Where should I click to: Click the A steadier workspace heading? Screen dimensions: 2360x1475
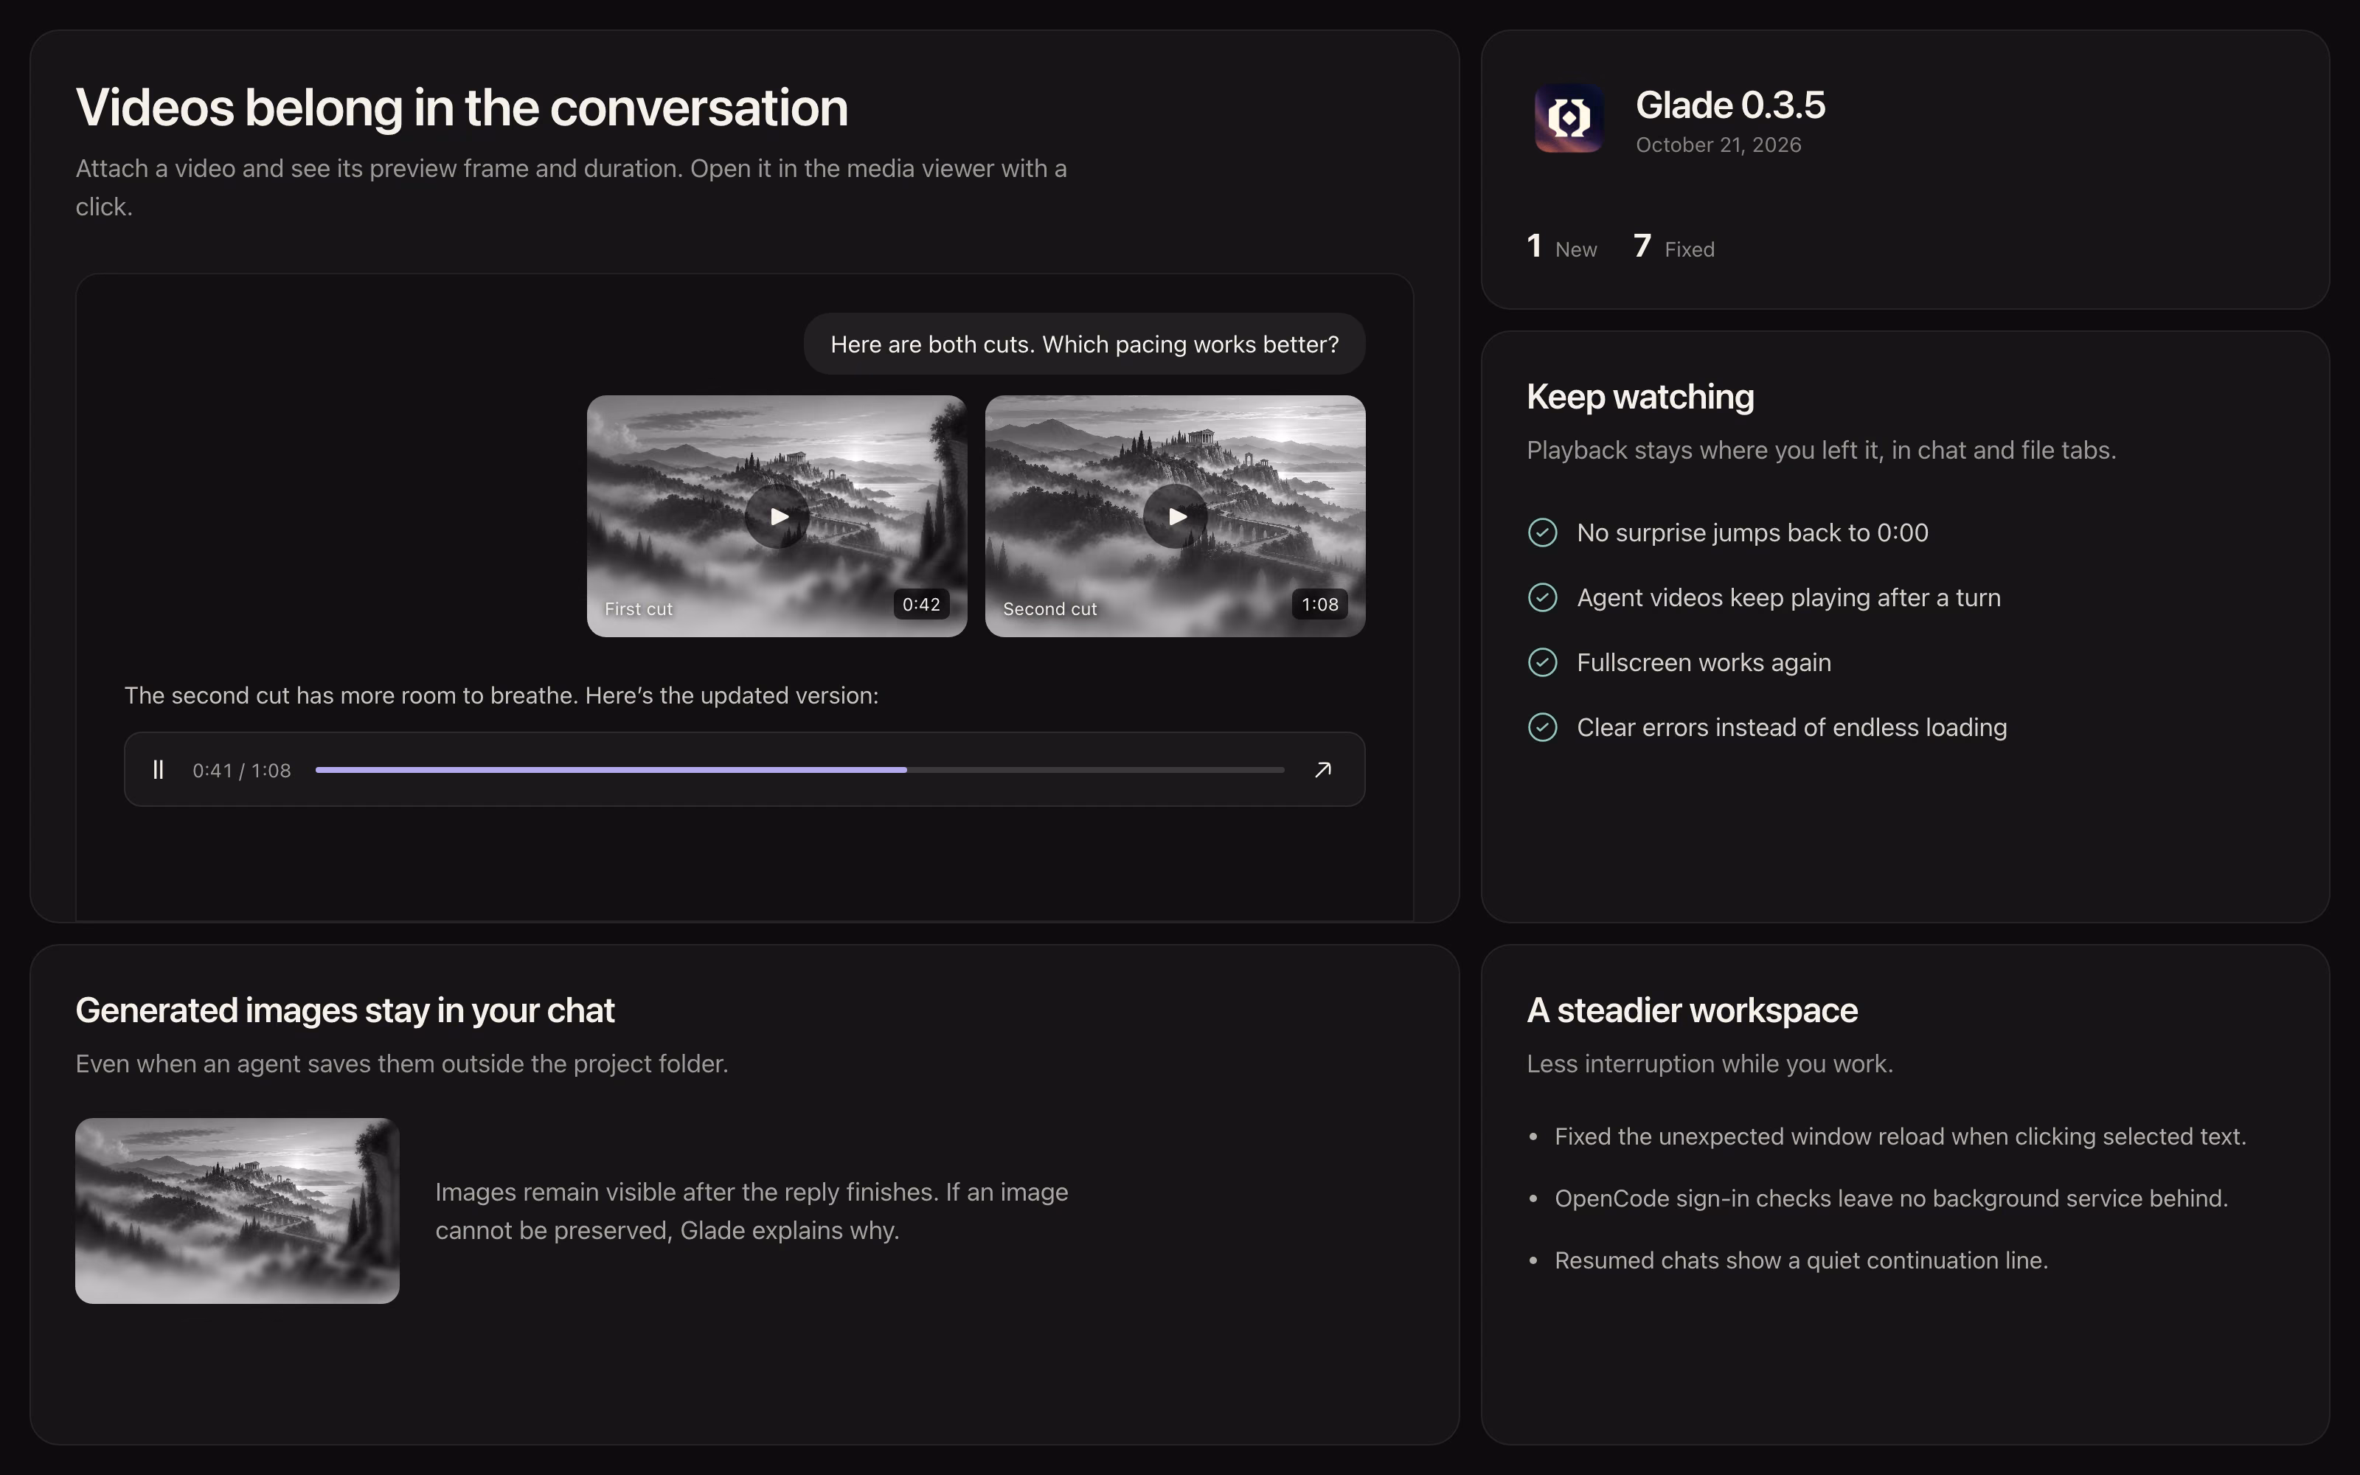pos(1692,1010)
